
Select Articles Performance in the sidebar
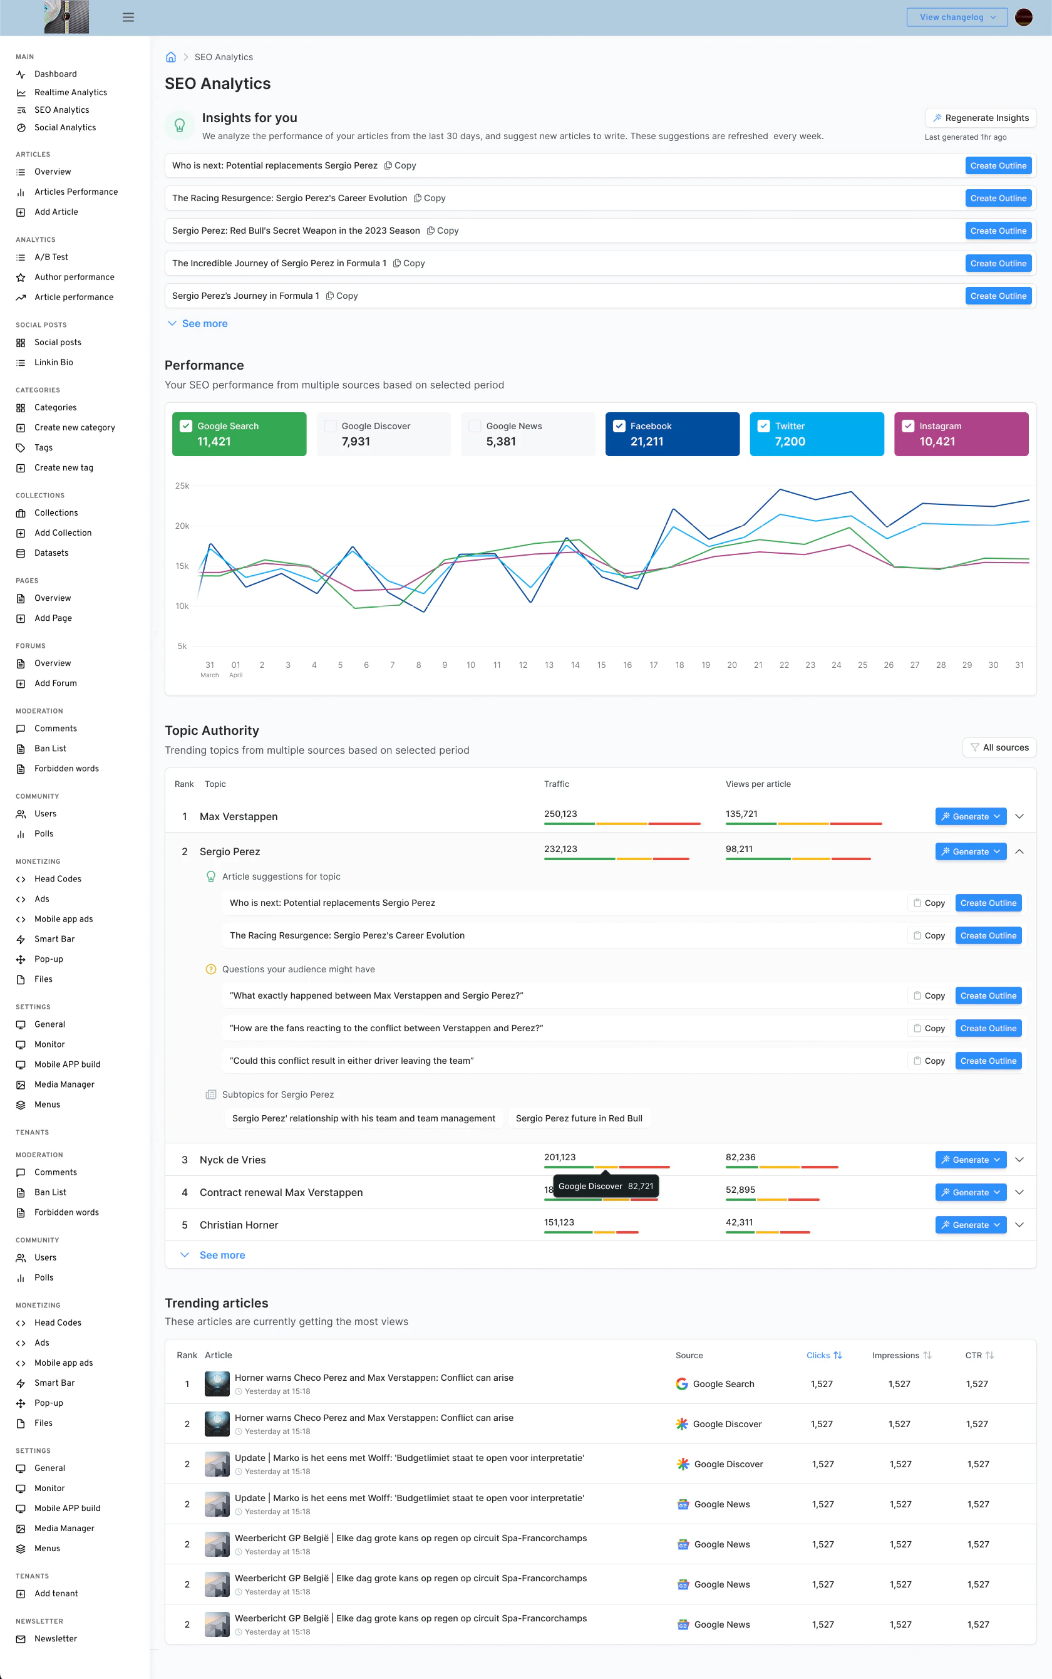click(76, 192)
